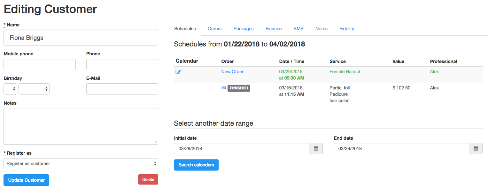Click the Update Customer button

(x=27, y=180)
